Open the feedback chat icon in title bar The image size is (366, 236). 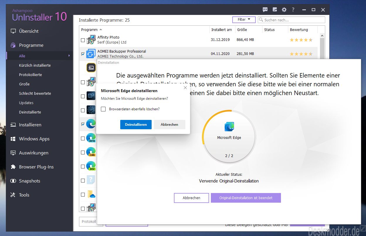(265, 10)
